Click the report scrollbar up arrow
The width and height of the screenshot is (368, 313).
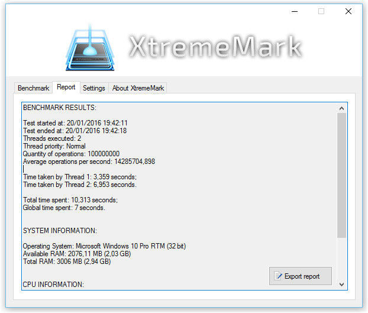tap(341, 108)
